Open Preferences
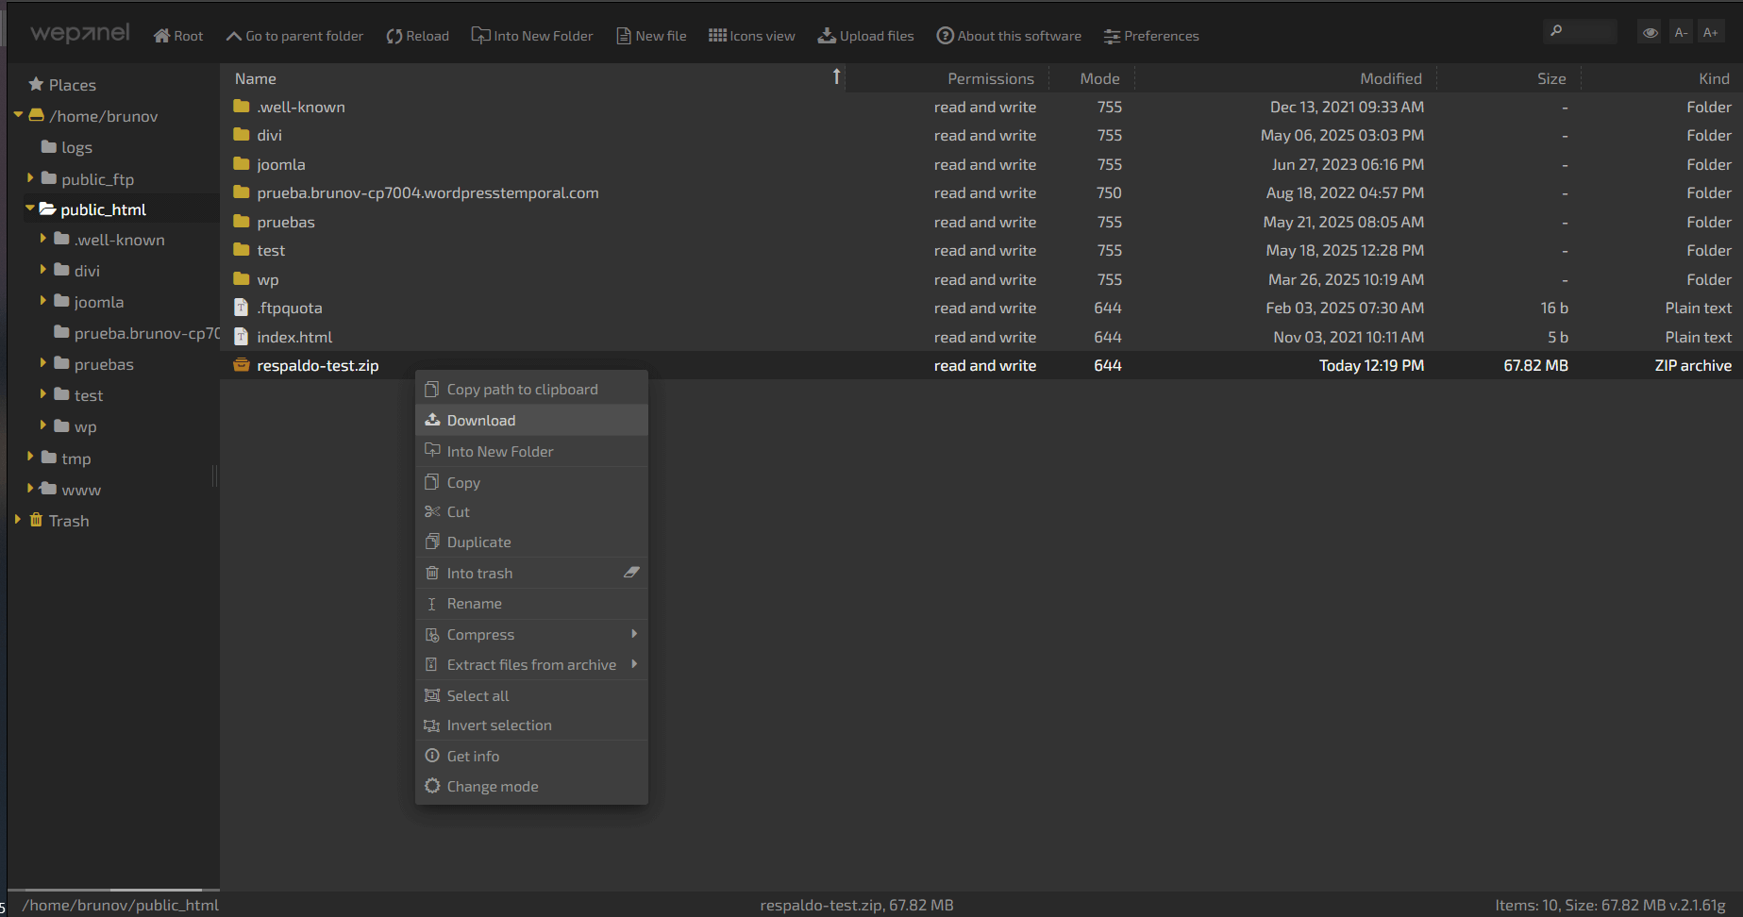 click(1151, 36)
